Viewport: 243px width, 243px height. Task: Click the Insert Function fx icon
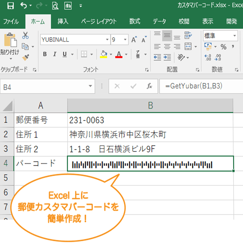[149, 86]
